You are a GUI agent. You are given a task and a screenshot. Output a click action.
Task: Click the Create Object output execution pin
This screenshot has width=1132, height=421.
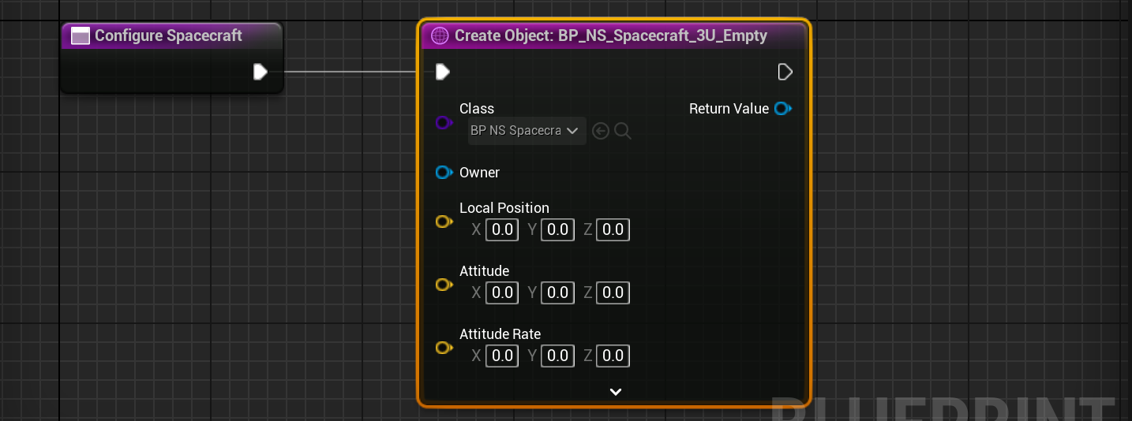pyautogui.click(x=785, y=73)
